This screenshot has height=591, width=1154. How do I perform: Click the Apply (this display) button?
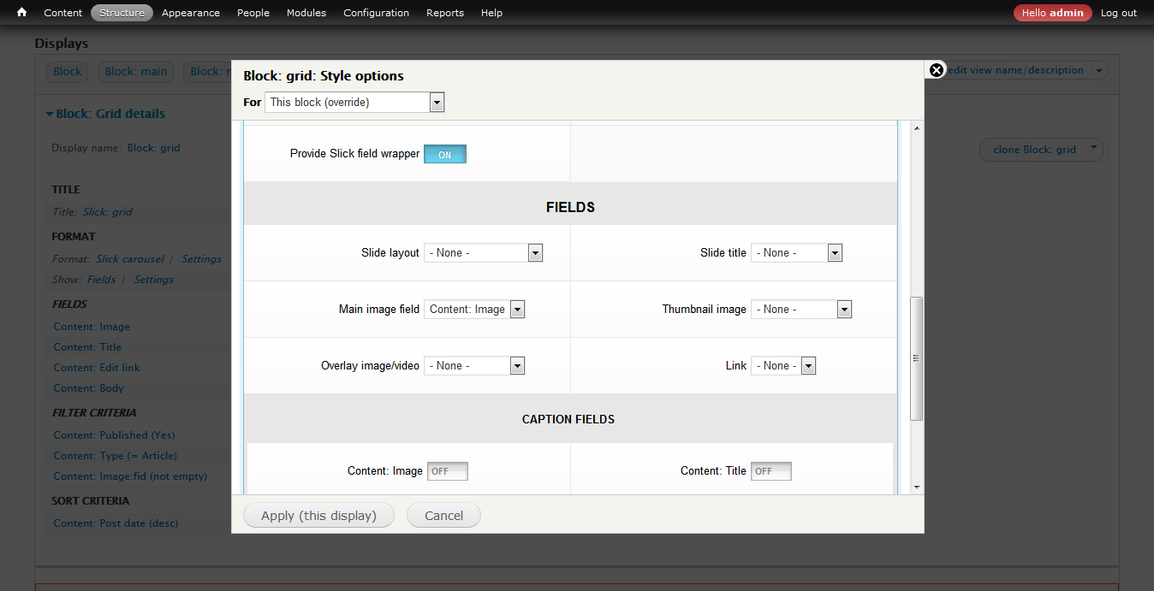click(x=318, y=515)
